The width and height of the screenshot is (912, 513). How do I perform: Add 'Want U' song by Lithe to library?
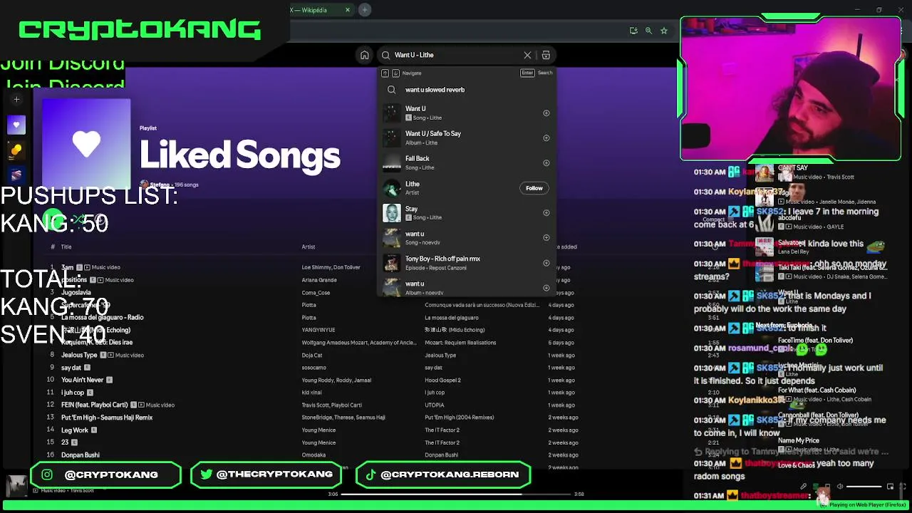(x=546, y=113)
